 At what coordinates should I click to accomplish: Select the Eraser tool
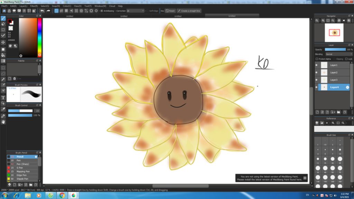[3, 24]
